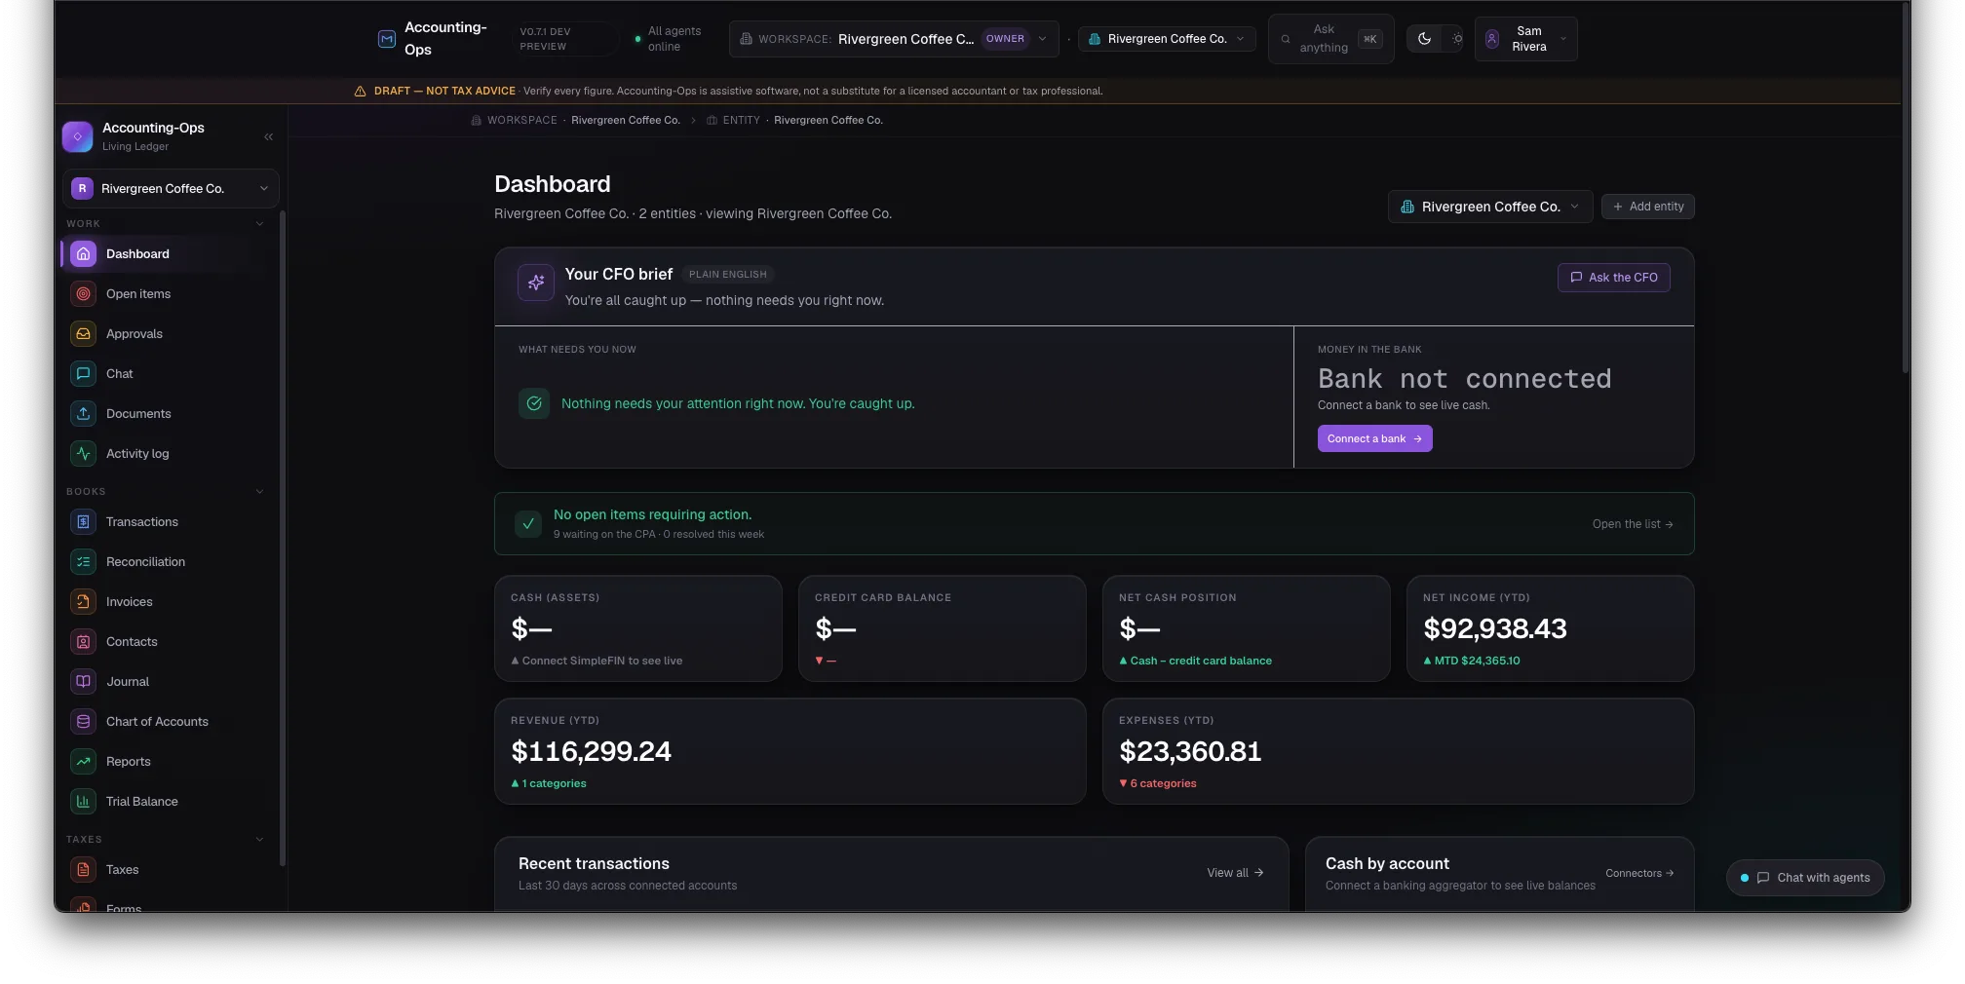Open the header Rivergreen Coffee Co. entity dropdown
The height and width of the screenshot is (984, 1965).
1167,39
